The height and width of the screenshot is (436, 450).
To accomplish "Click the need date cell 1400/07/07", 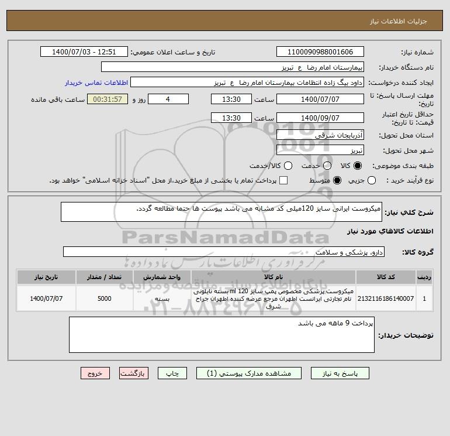I will click(46, 298).
